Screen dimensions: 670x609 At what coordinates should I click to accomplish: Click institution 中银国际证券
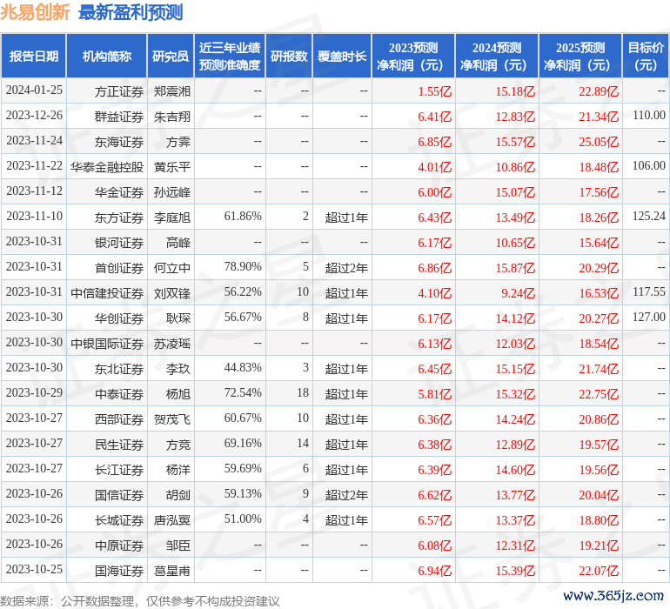[x=107, y=344]
